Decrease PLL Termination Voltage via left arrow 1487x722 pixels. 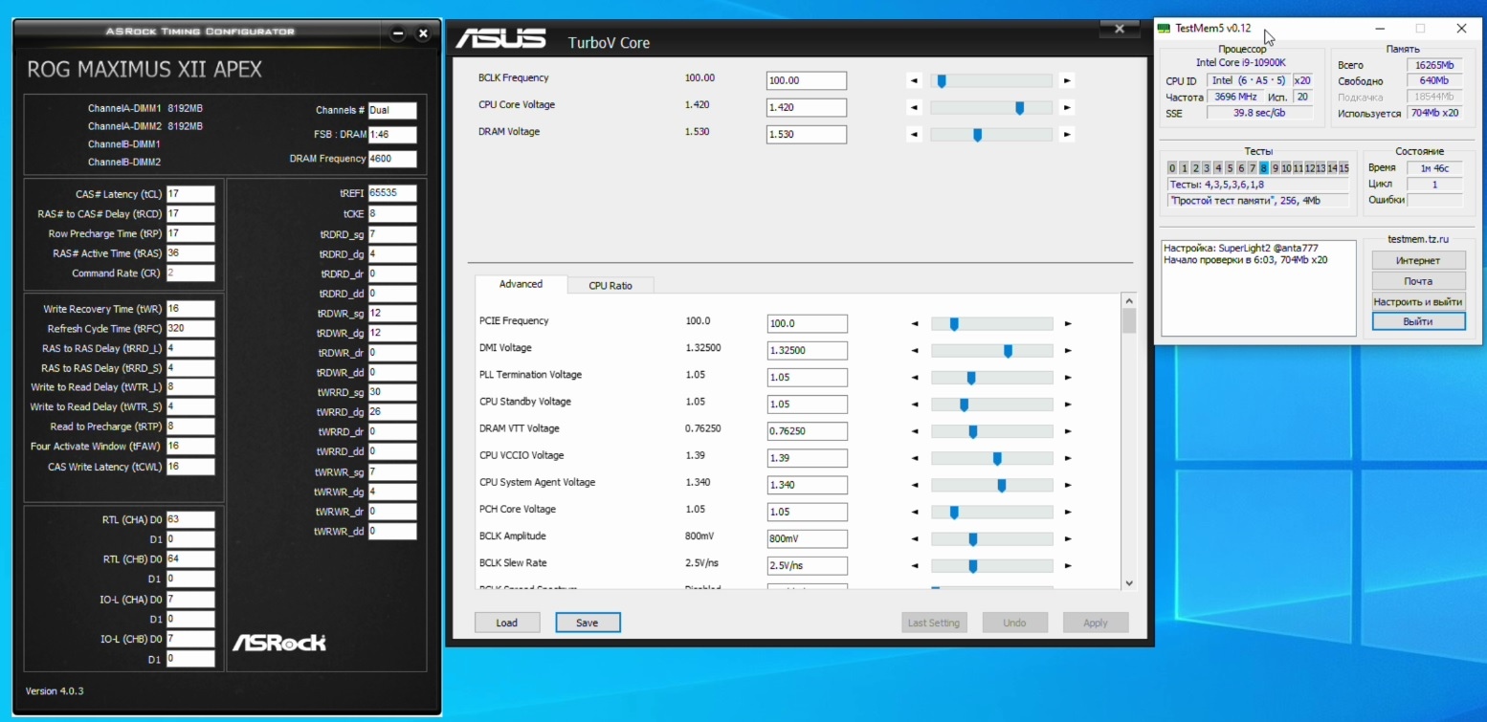(915, 378)
